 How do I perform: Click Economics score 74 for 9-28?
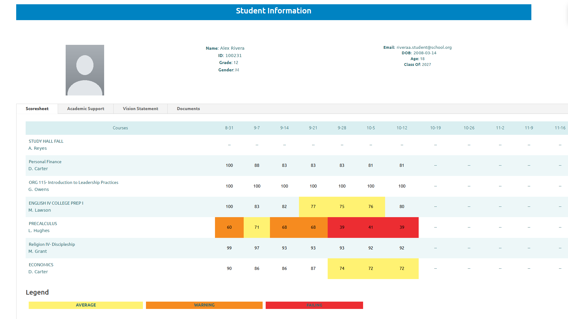[342, 268]
